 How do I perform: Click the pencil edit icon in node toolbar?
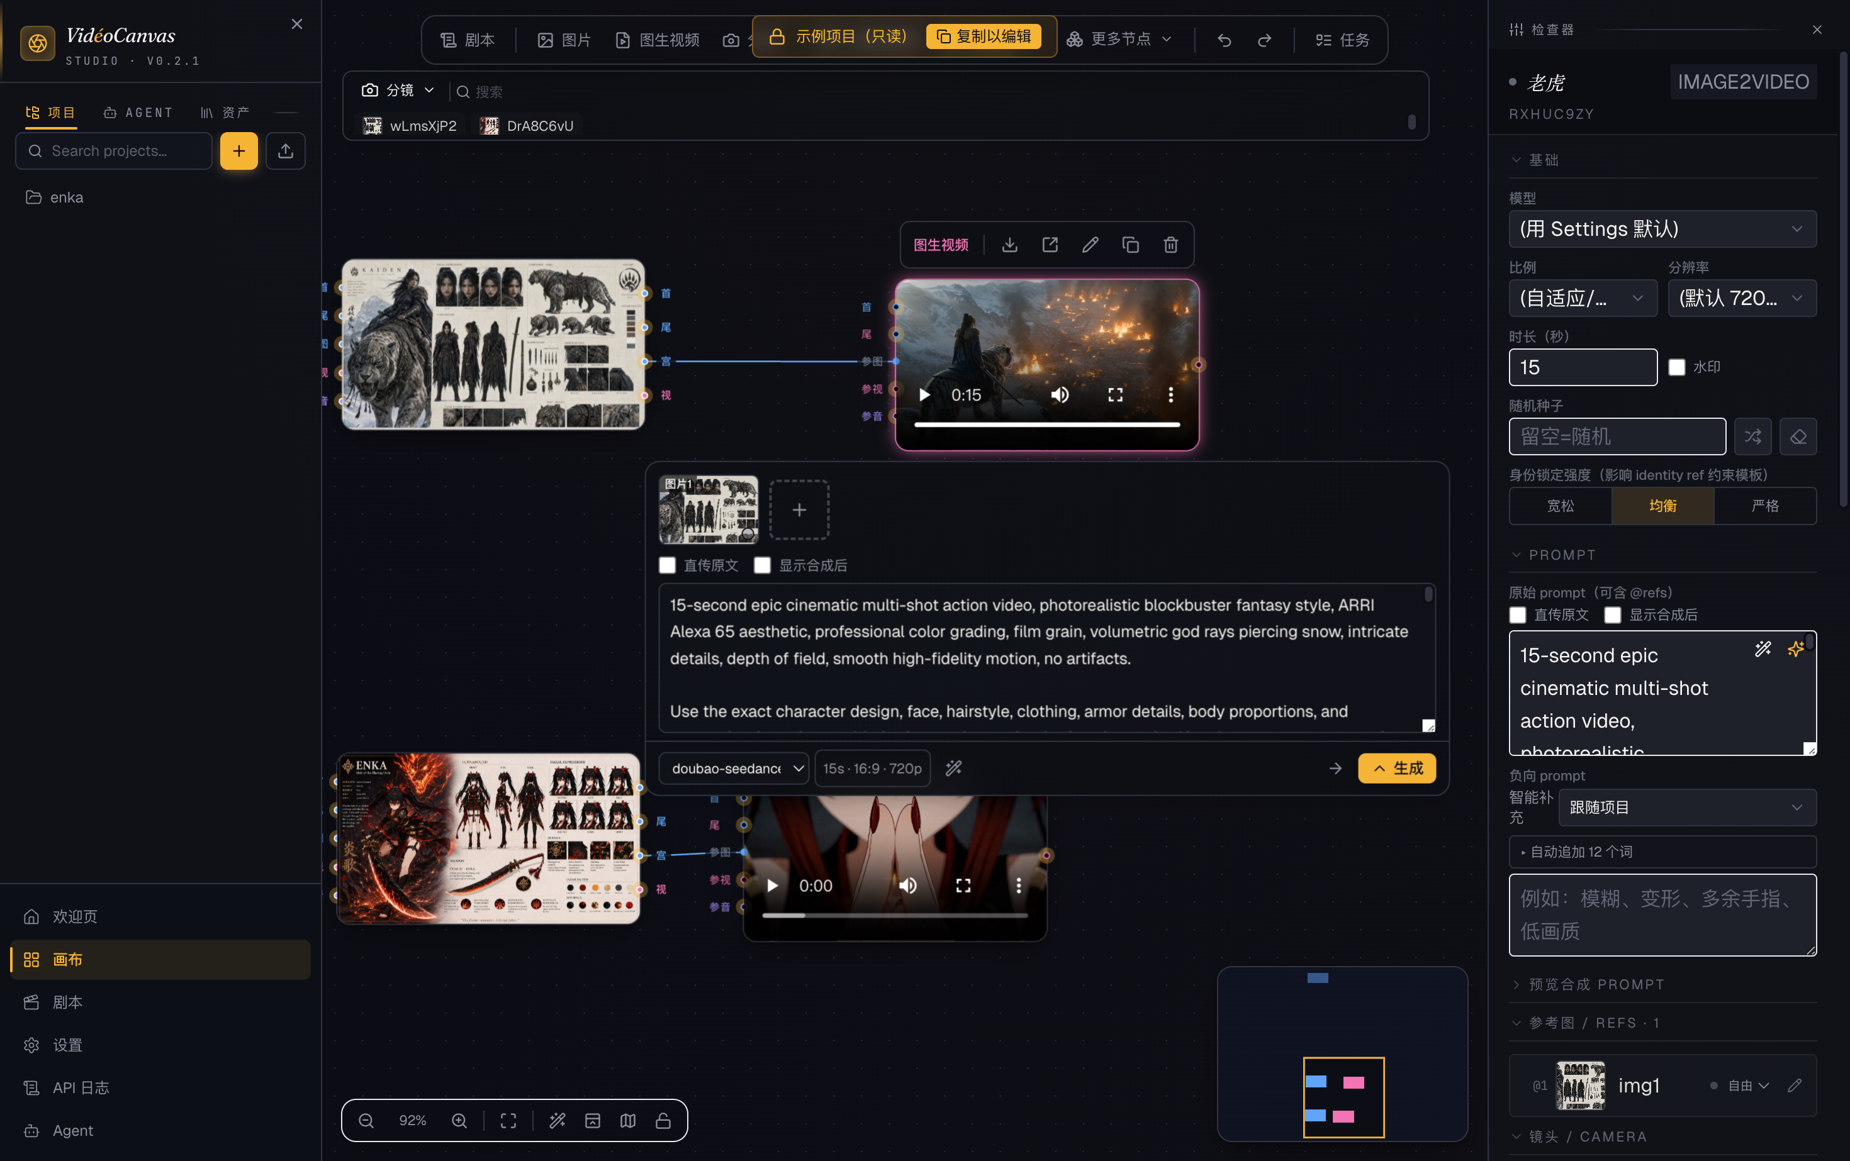[x=1090, y=245]
